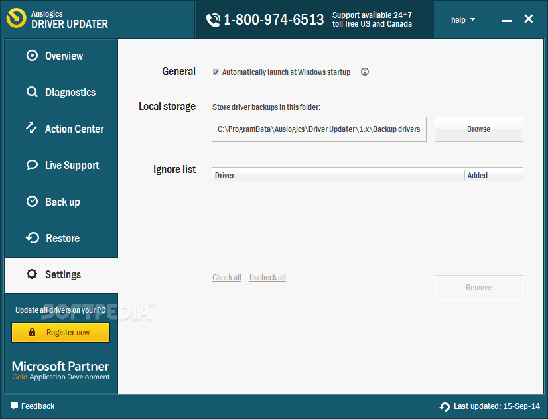Browse for a backup folder
Viewport: 548px width, 419px height.
479,129
